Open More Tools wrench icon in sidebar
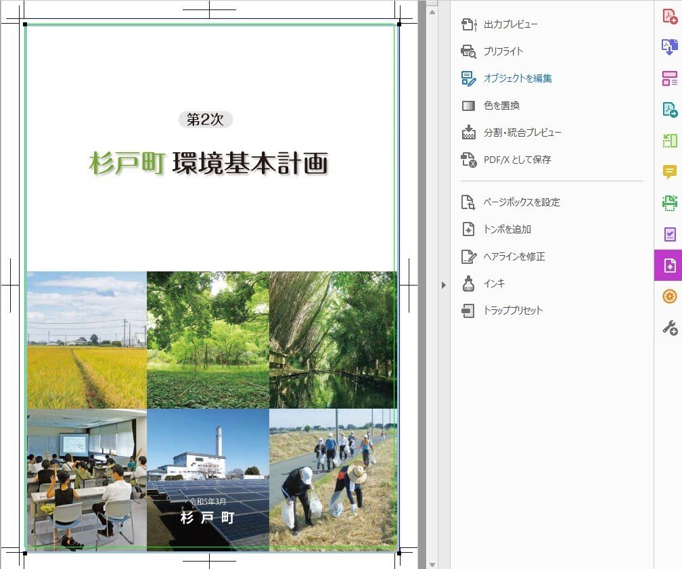This screenshot has height=569, width=682. (x=670, y=327)
